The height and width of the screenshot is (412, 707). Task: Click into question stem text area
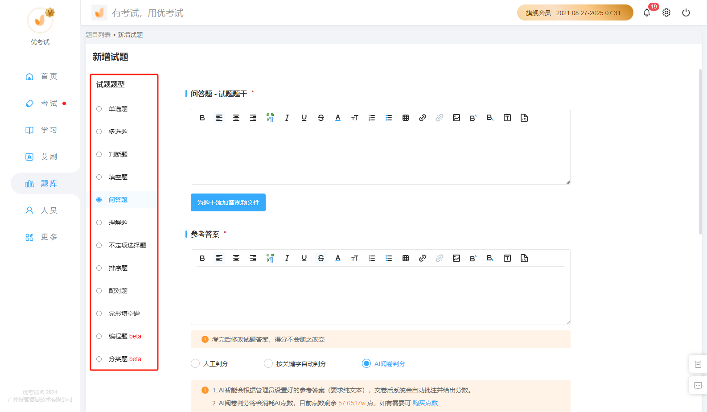(x=380, y=155)
